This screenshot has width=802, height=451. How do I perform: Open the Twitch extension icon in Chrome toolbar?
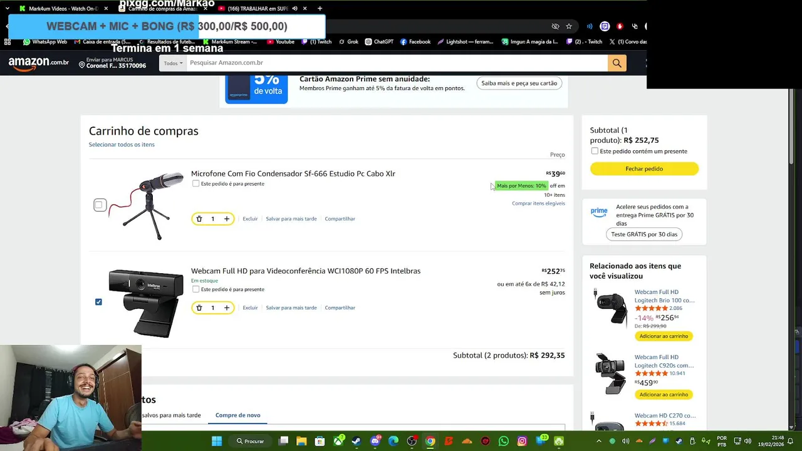[x=605, y=26]
